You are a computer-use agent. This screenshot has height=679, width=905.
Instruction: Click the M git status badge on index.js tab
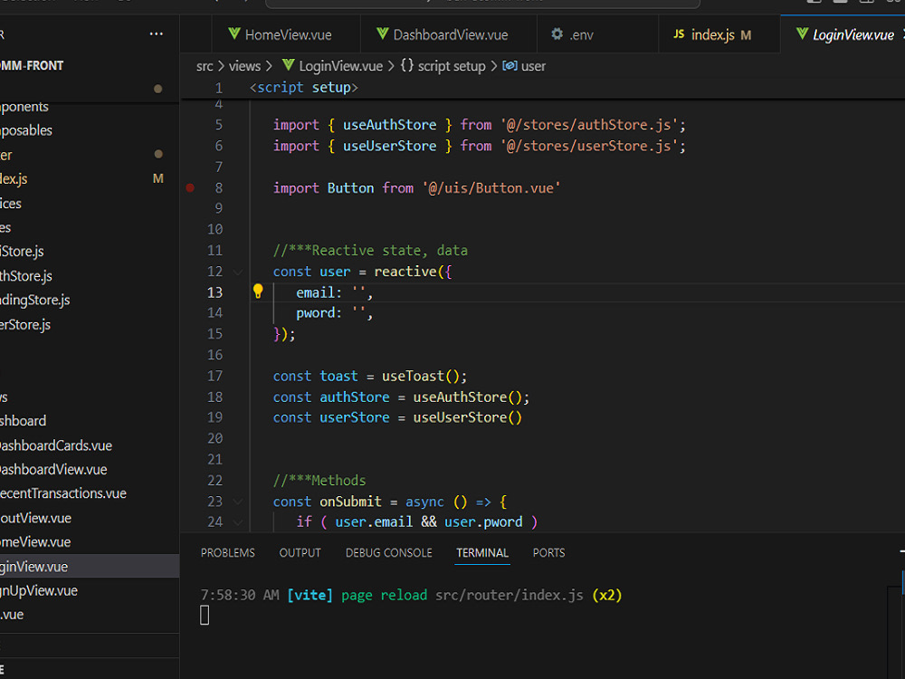tap(746, 35)
